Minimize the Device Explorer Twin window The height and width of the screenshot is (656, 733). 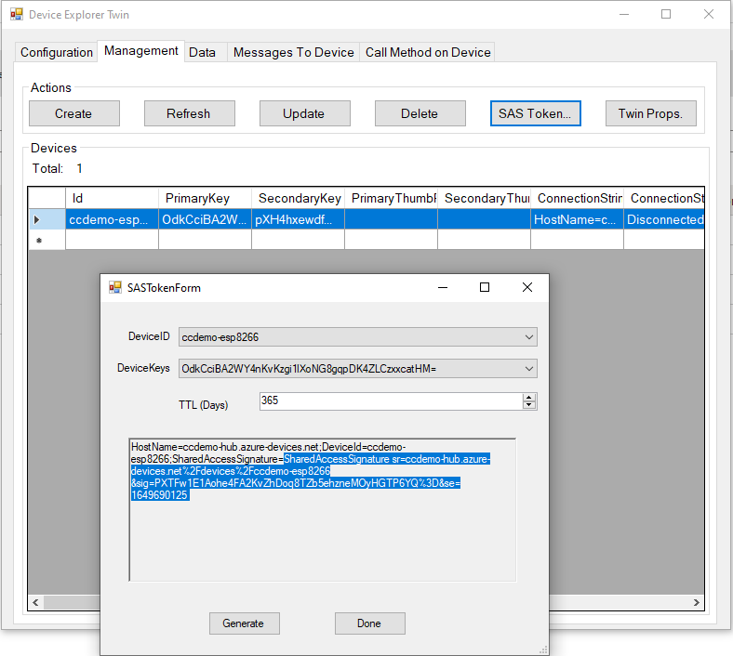click(x=624, y=15)
